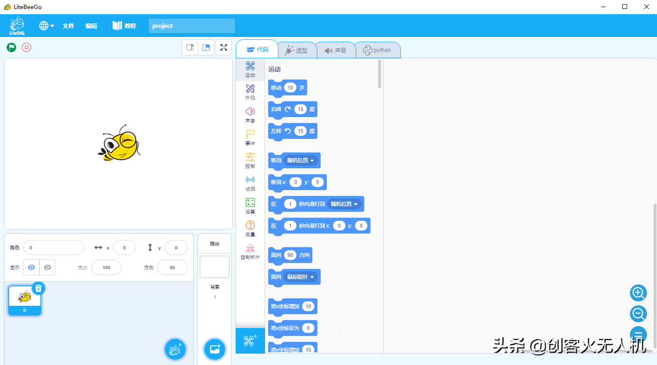Open the 教程 tutorials
The width and height of the screenshot is (657, 365).
124,26
